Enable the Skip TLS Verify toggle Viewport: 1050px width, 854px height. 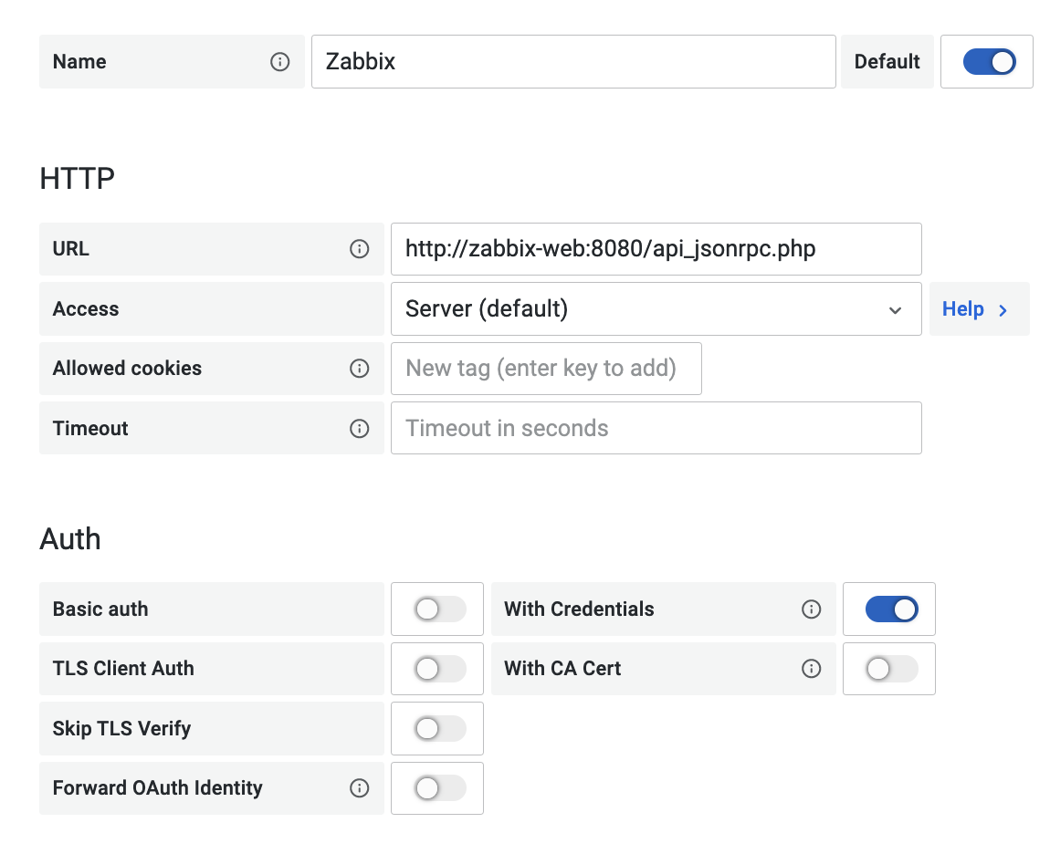pyautogui.click(x=439, y=729)
